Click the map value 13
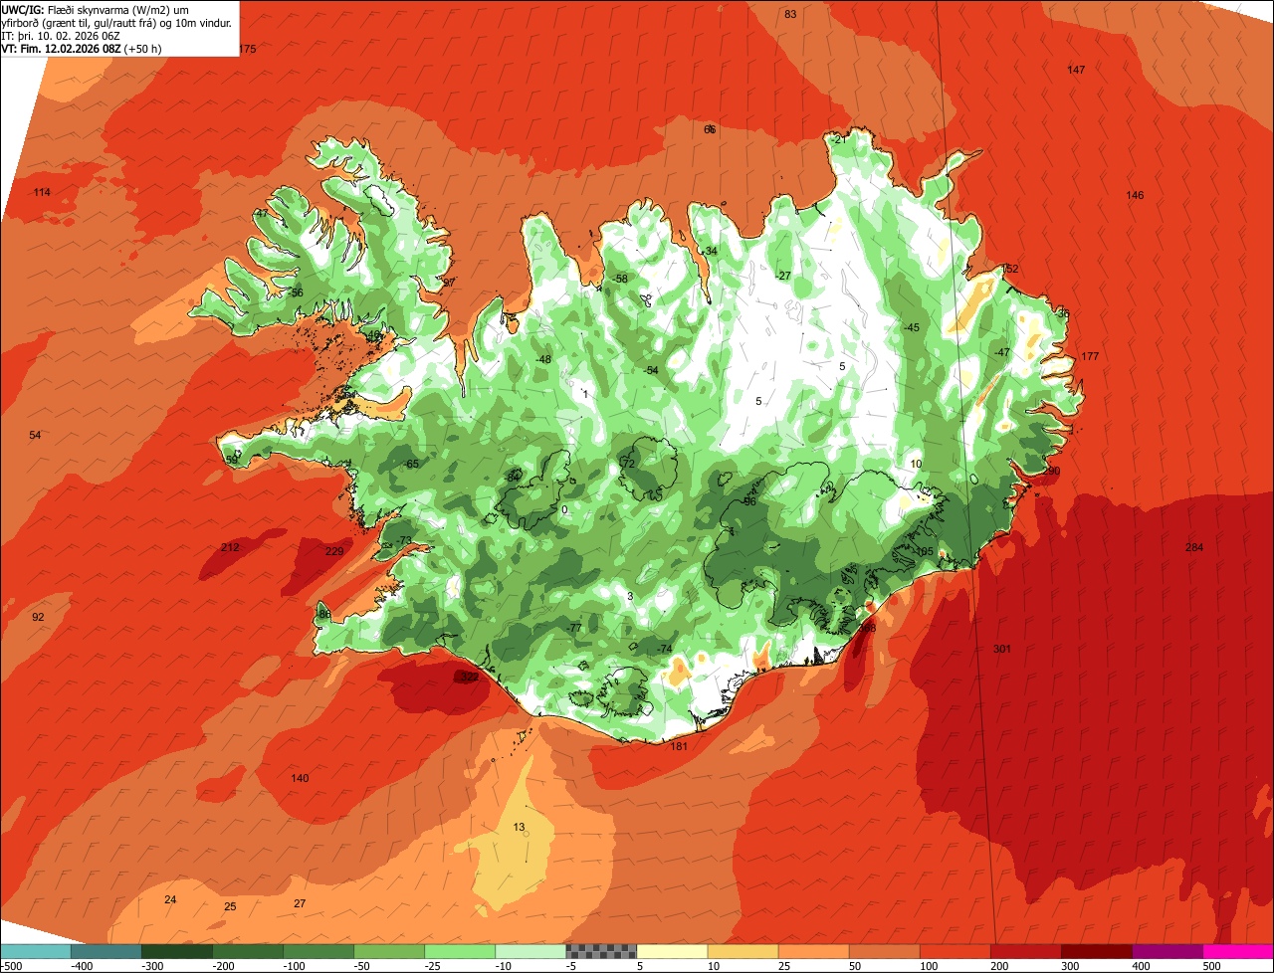The height and width of the screenshot is (973, 1274). (519, 827)
